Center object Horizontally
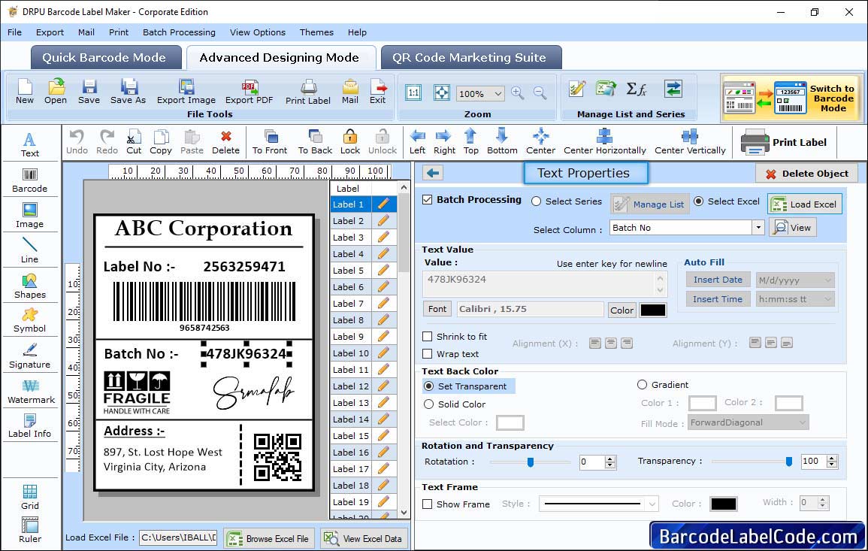 tap(604, 142)
